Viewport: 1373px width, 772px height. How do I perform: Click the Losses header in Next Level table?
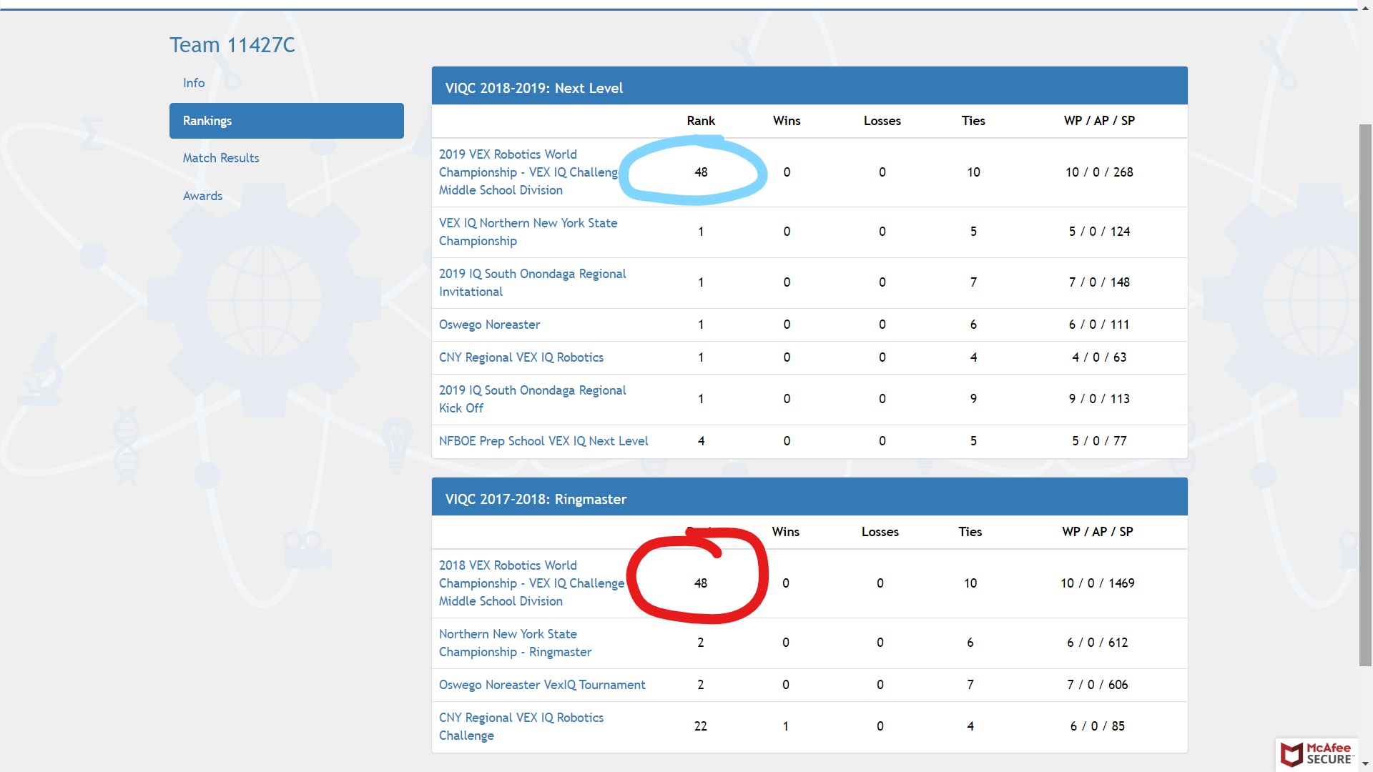882,121
